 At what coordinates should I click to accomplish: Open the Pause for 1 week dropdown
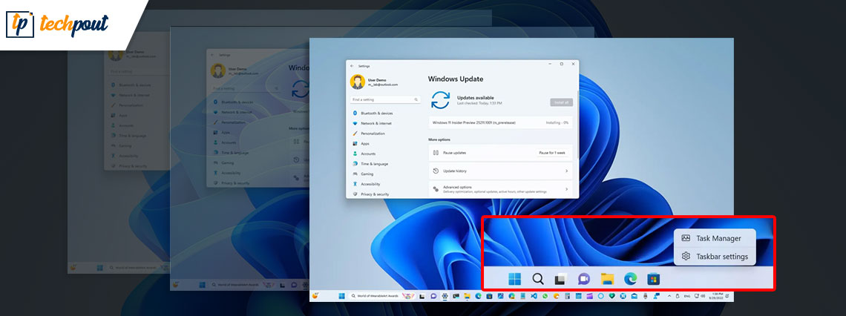tap(552, 153)
